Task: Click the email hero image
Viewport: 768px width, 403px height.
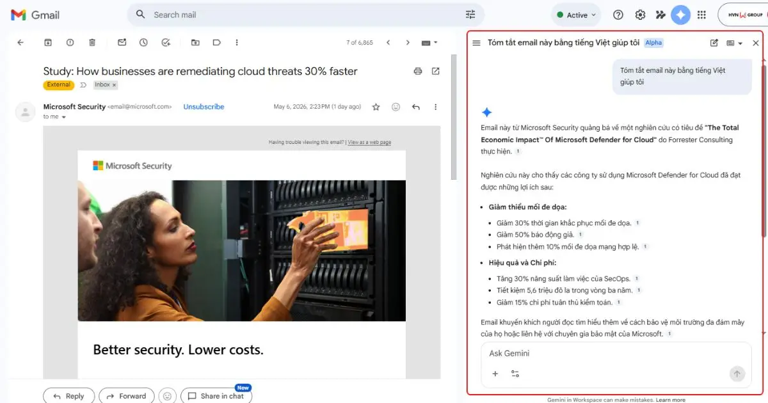Action: pos(242,250)
